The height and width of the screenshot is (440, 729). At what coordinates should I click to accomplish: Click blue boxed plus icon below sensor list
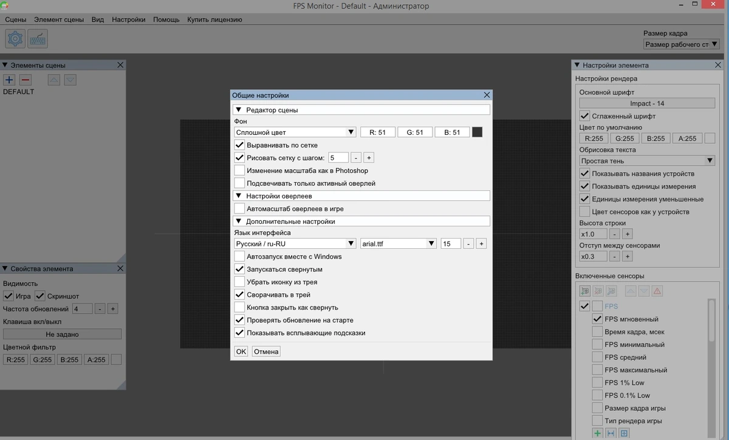[624, 433]
